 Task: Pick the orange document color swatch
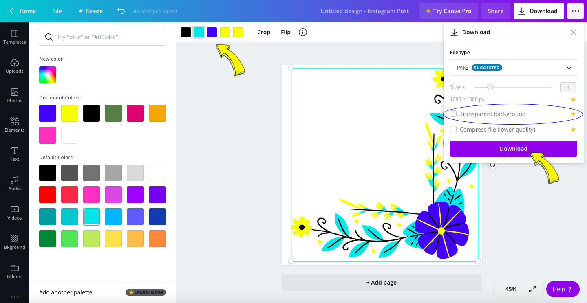click(x=157, y=113)
